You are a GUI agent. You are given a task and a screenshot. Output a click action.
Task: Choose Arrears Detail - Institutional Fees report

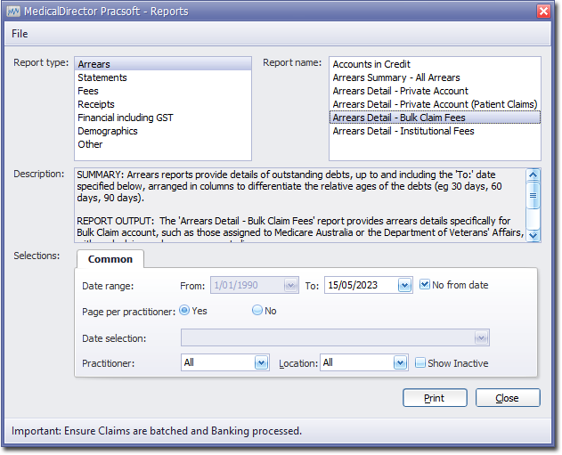click(403, 131)
